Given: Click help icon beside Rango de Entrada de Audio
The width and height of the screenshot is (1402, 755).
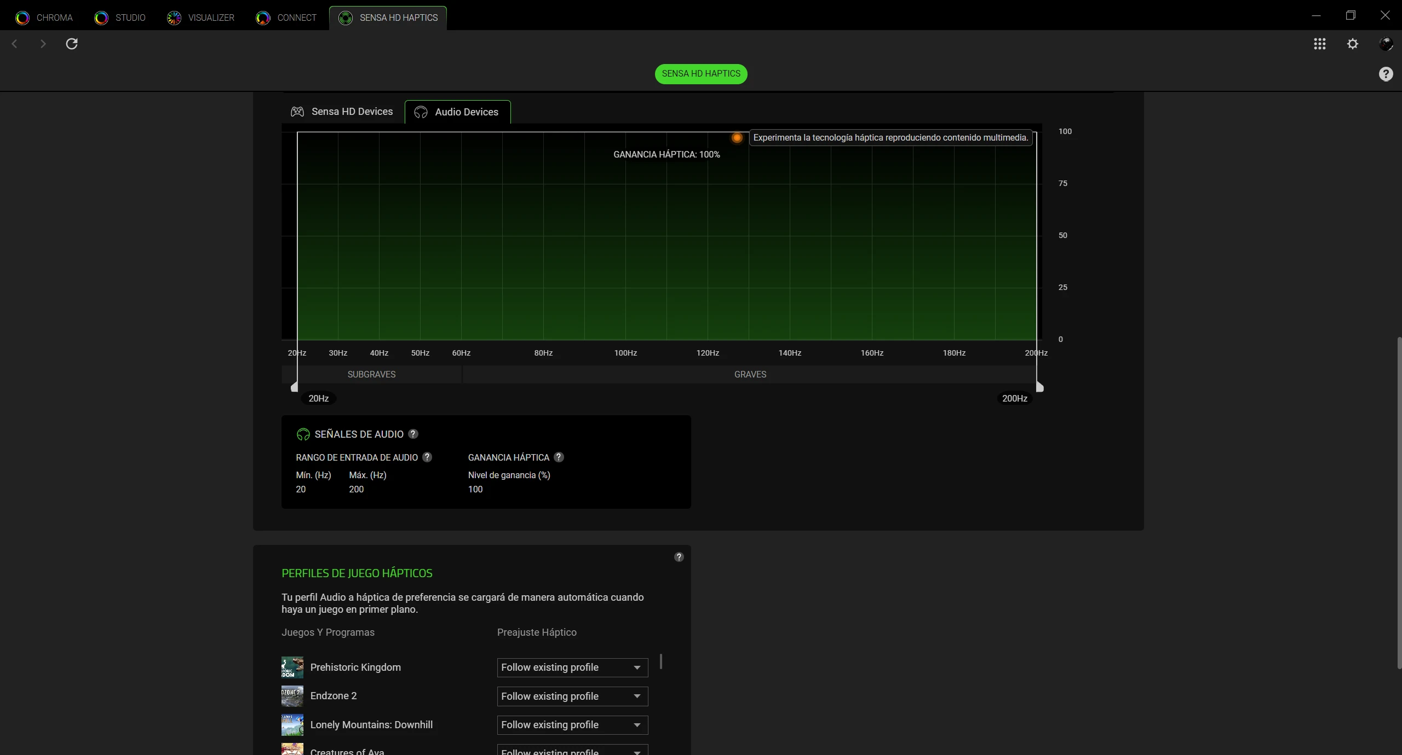Looking at the screenshot, I should pyautogui.click(x=427, y=457).
